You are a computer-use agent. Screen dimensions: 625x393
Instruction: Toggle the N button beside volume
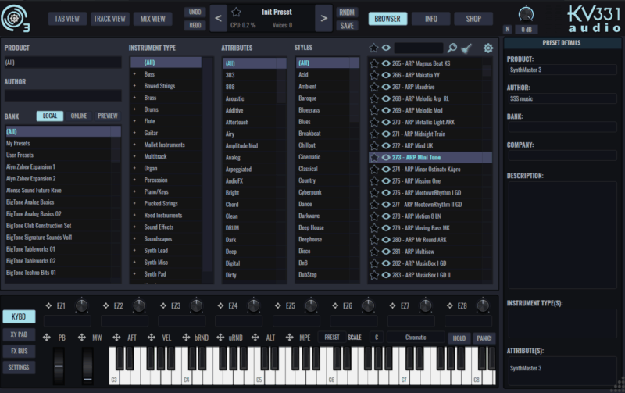point(507,29)
